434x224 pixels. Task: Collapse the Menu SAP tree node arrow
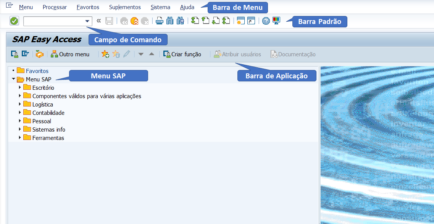click(13, 79)
